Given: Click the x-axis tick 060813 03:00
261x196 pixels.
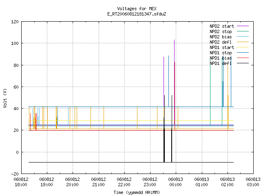Looking at the screenshot, I should click(253, 182).
